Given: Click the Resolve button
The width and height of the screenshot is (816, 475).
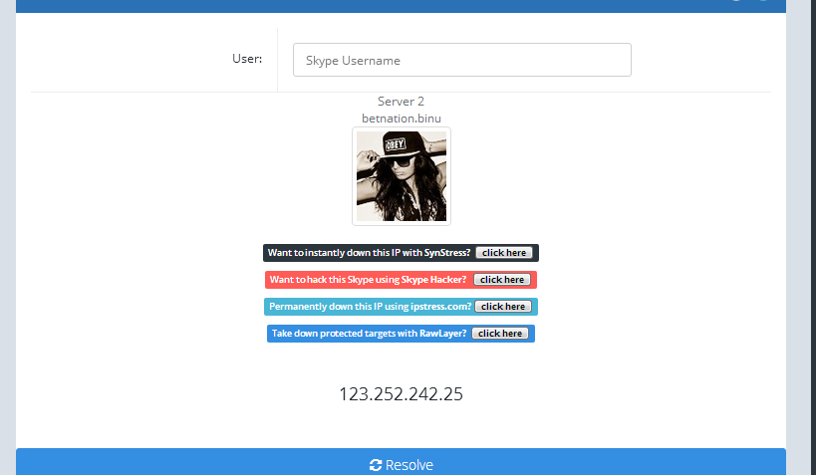Looking at the screenshot, I should tap(401, 462).
